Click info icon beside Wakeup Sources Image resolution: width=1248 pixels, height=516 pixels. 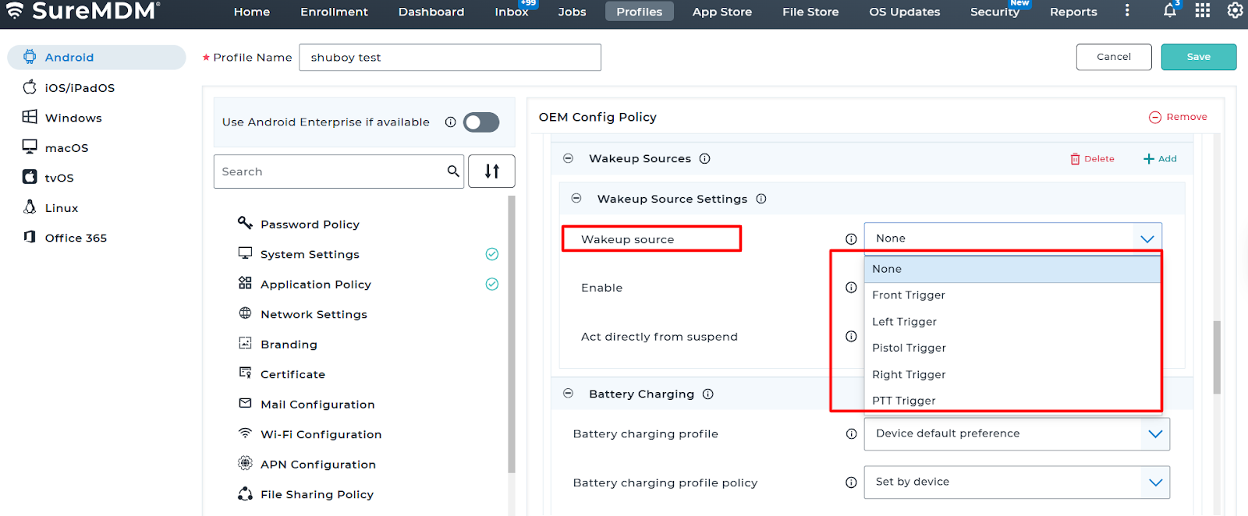pyautogui.click(x=704, y=159)
